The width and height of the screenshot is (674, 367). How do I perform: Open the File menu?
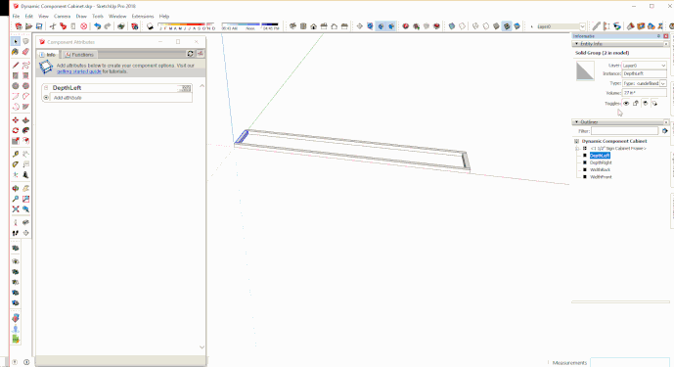(x=16, y=16)
